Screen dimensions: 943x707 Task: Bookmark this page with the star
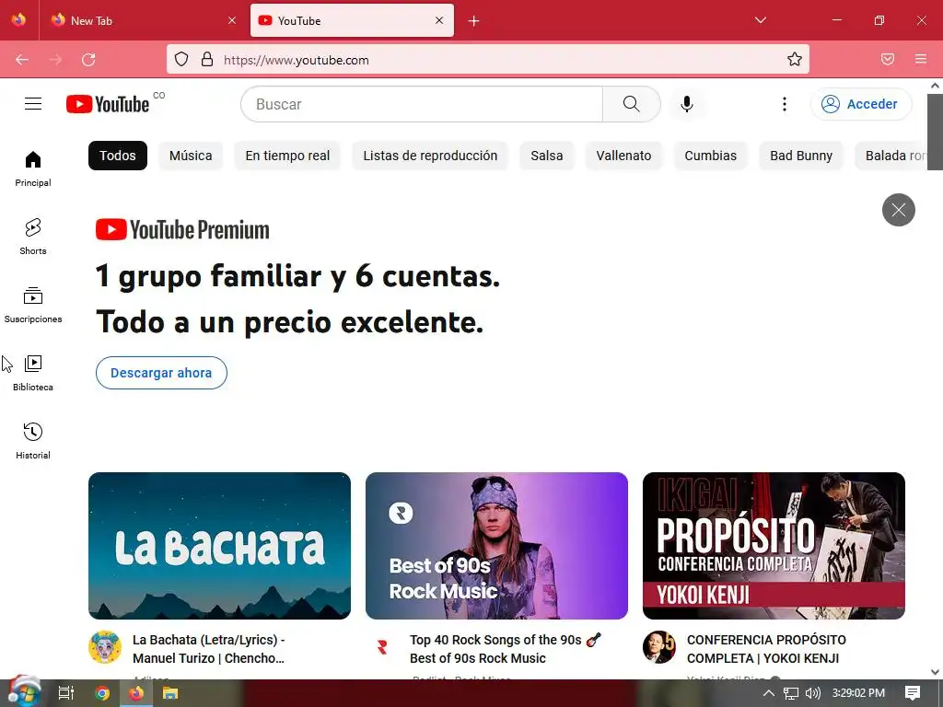(x=795, y=59)
